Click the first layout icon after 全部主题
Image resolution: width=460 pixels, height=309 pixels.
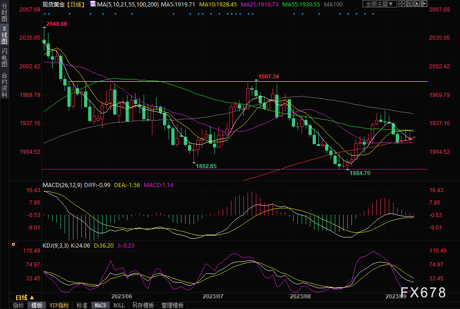[x=402, y=4]
